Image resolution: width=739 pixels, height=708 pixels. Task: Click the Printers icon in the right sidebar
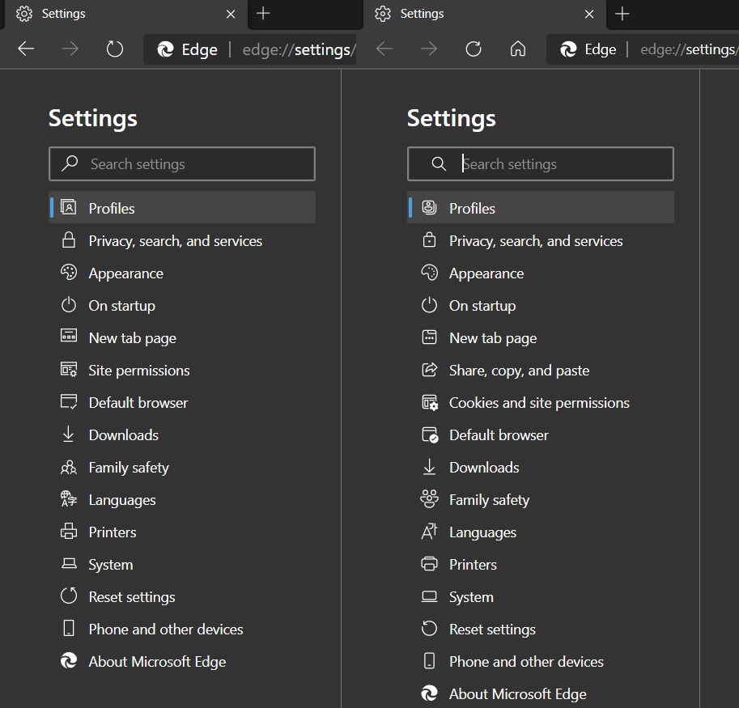tap(429, 564)
